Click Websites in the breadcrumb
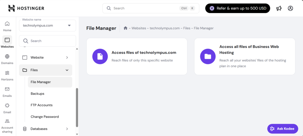This screenshot has width=303, height=136. tap(139, 28)
